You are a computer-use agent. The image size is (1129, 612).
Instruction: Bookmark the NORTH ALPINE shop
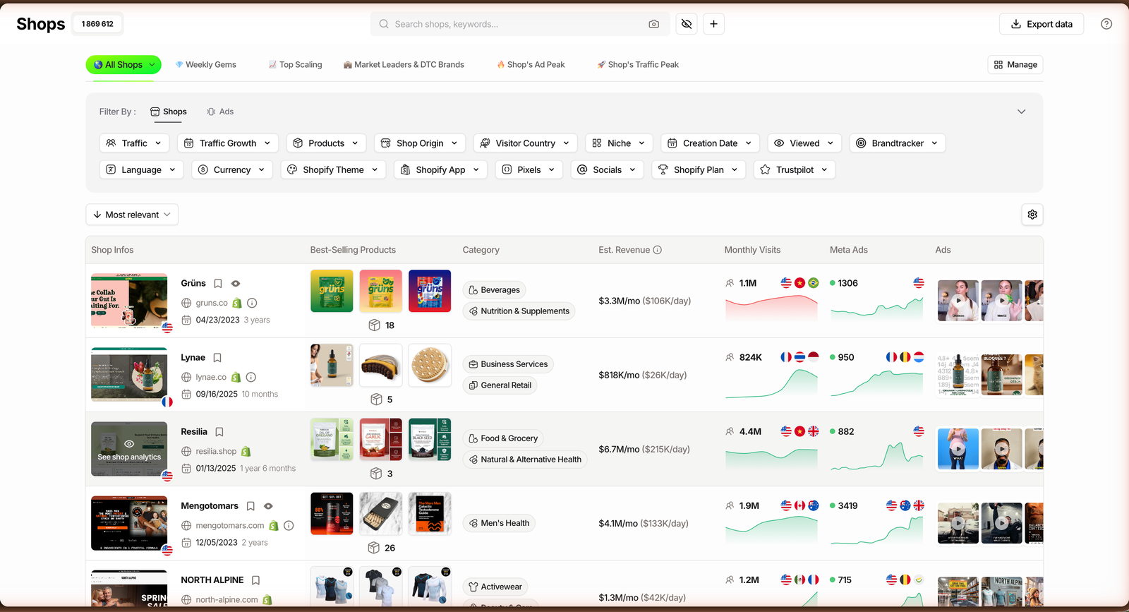pos(256,580)
